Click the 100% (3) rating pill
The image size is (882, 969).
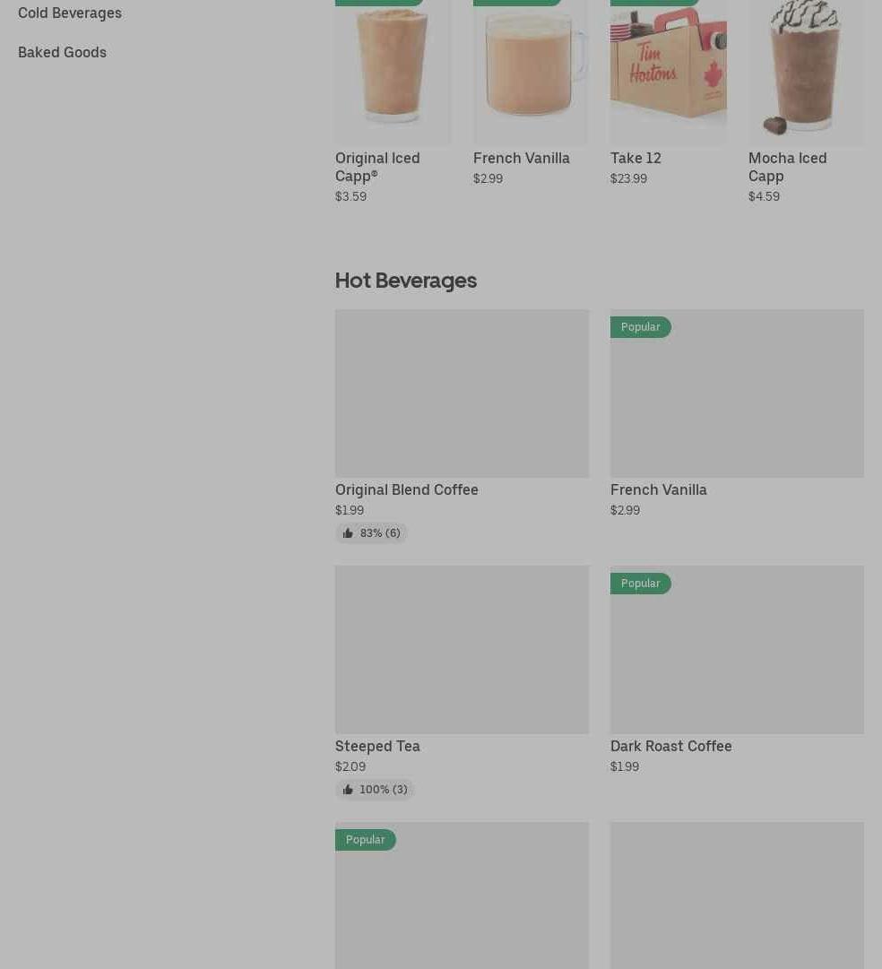point(375,789)
